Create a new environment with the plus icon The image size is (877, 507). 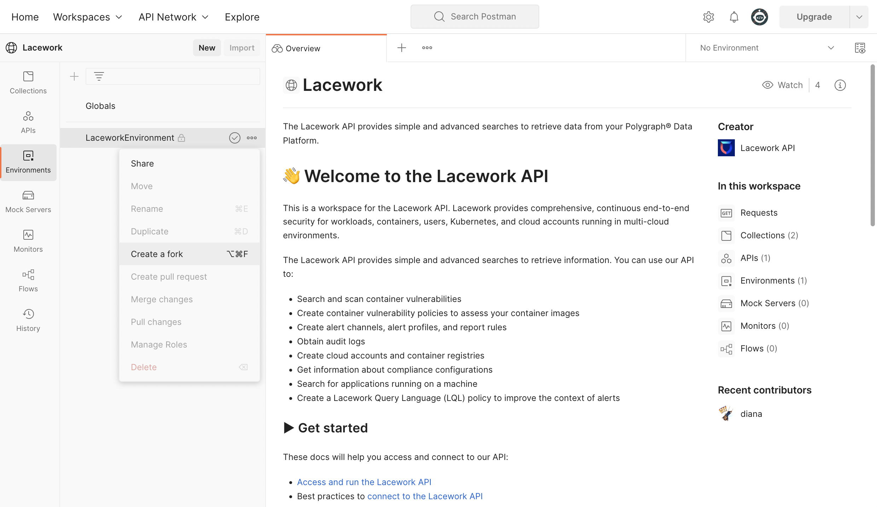pyautogui.click(x=75, y=76)
